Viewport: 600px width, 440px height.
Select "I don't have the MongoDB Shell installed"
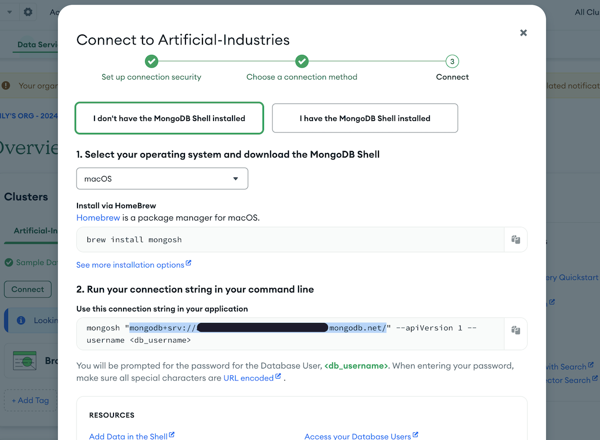pyautogui.click(x=169, y=118)
